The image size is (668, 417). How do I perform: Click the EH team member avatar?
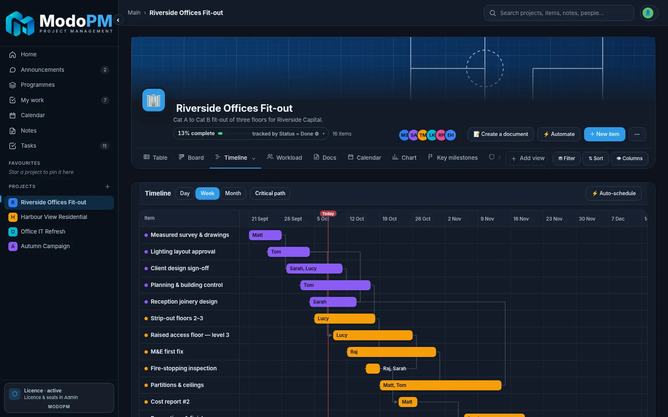[450, 135]
